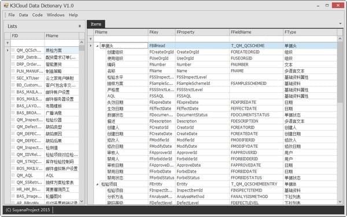The width and height of the screenshot is (347, 217).
Task: Expand the QM_QCSch... row
Action: [13, 50]
